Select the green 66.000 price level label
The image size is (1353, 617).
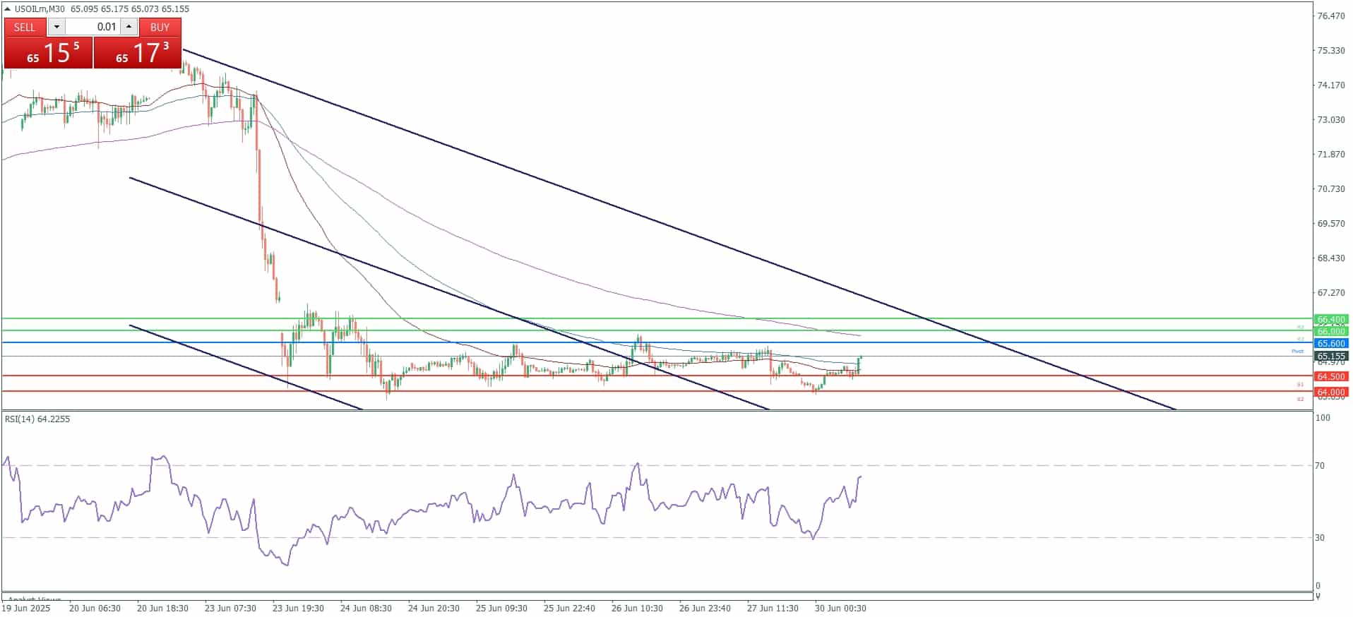tap(1331, 331)
